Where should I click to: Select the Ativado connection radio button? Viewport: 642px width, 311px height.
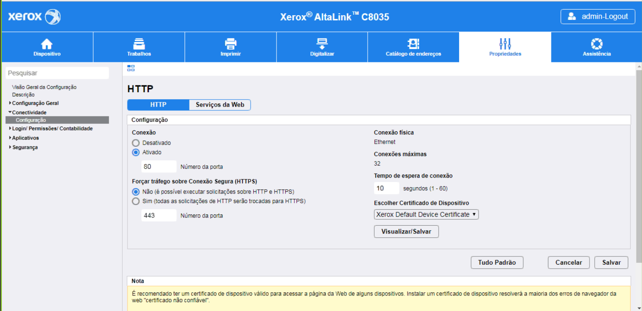click(x=136, y=152)
